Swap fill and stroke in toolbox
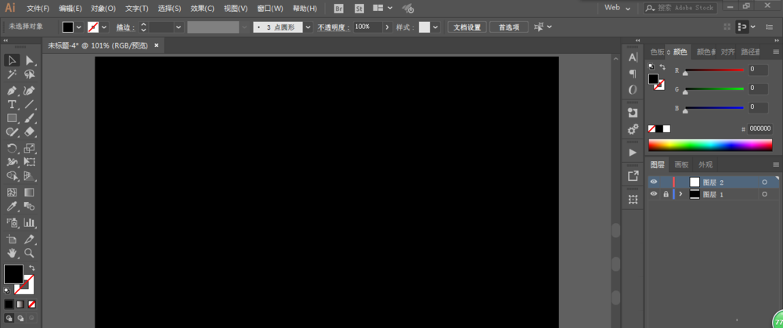This screenshot has height=328, width=783. (32, 268)
